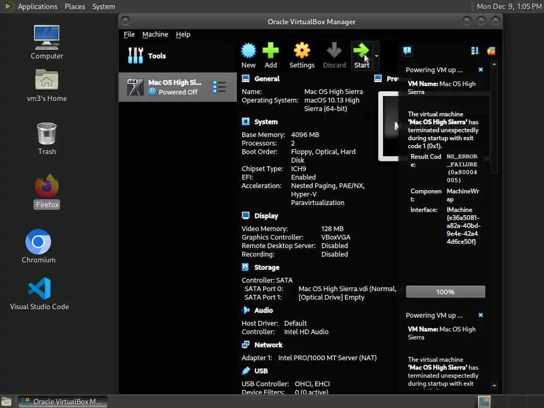The width and height of the screenshot is (544, 408).
Task: Launch Visual Studio Code from desktop
Action: click(39, 293)
